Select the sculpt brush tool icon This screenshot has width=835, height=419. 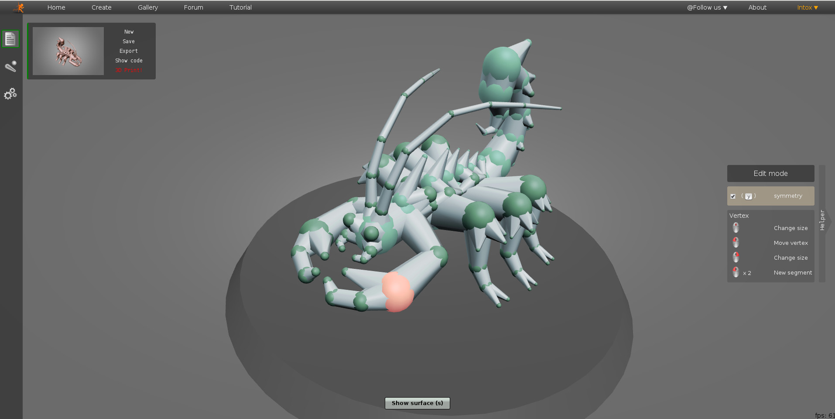[10, 66]
